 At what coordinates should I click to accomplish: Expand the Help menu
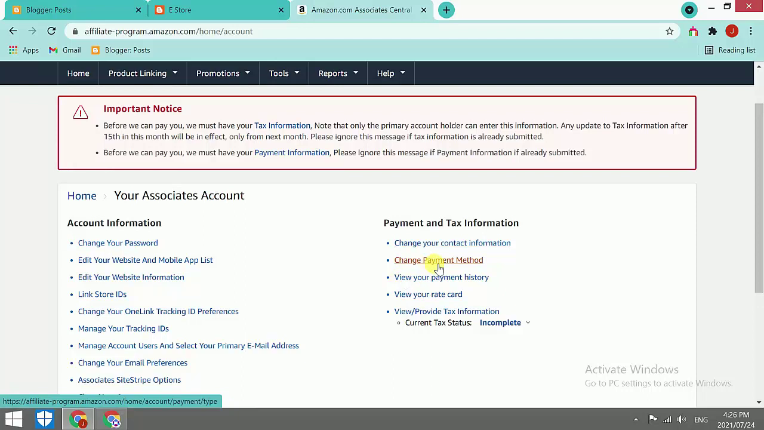point(391,73)
